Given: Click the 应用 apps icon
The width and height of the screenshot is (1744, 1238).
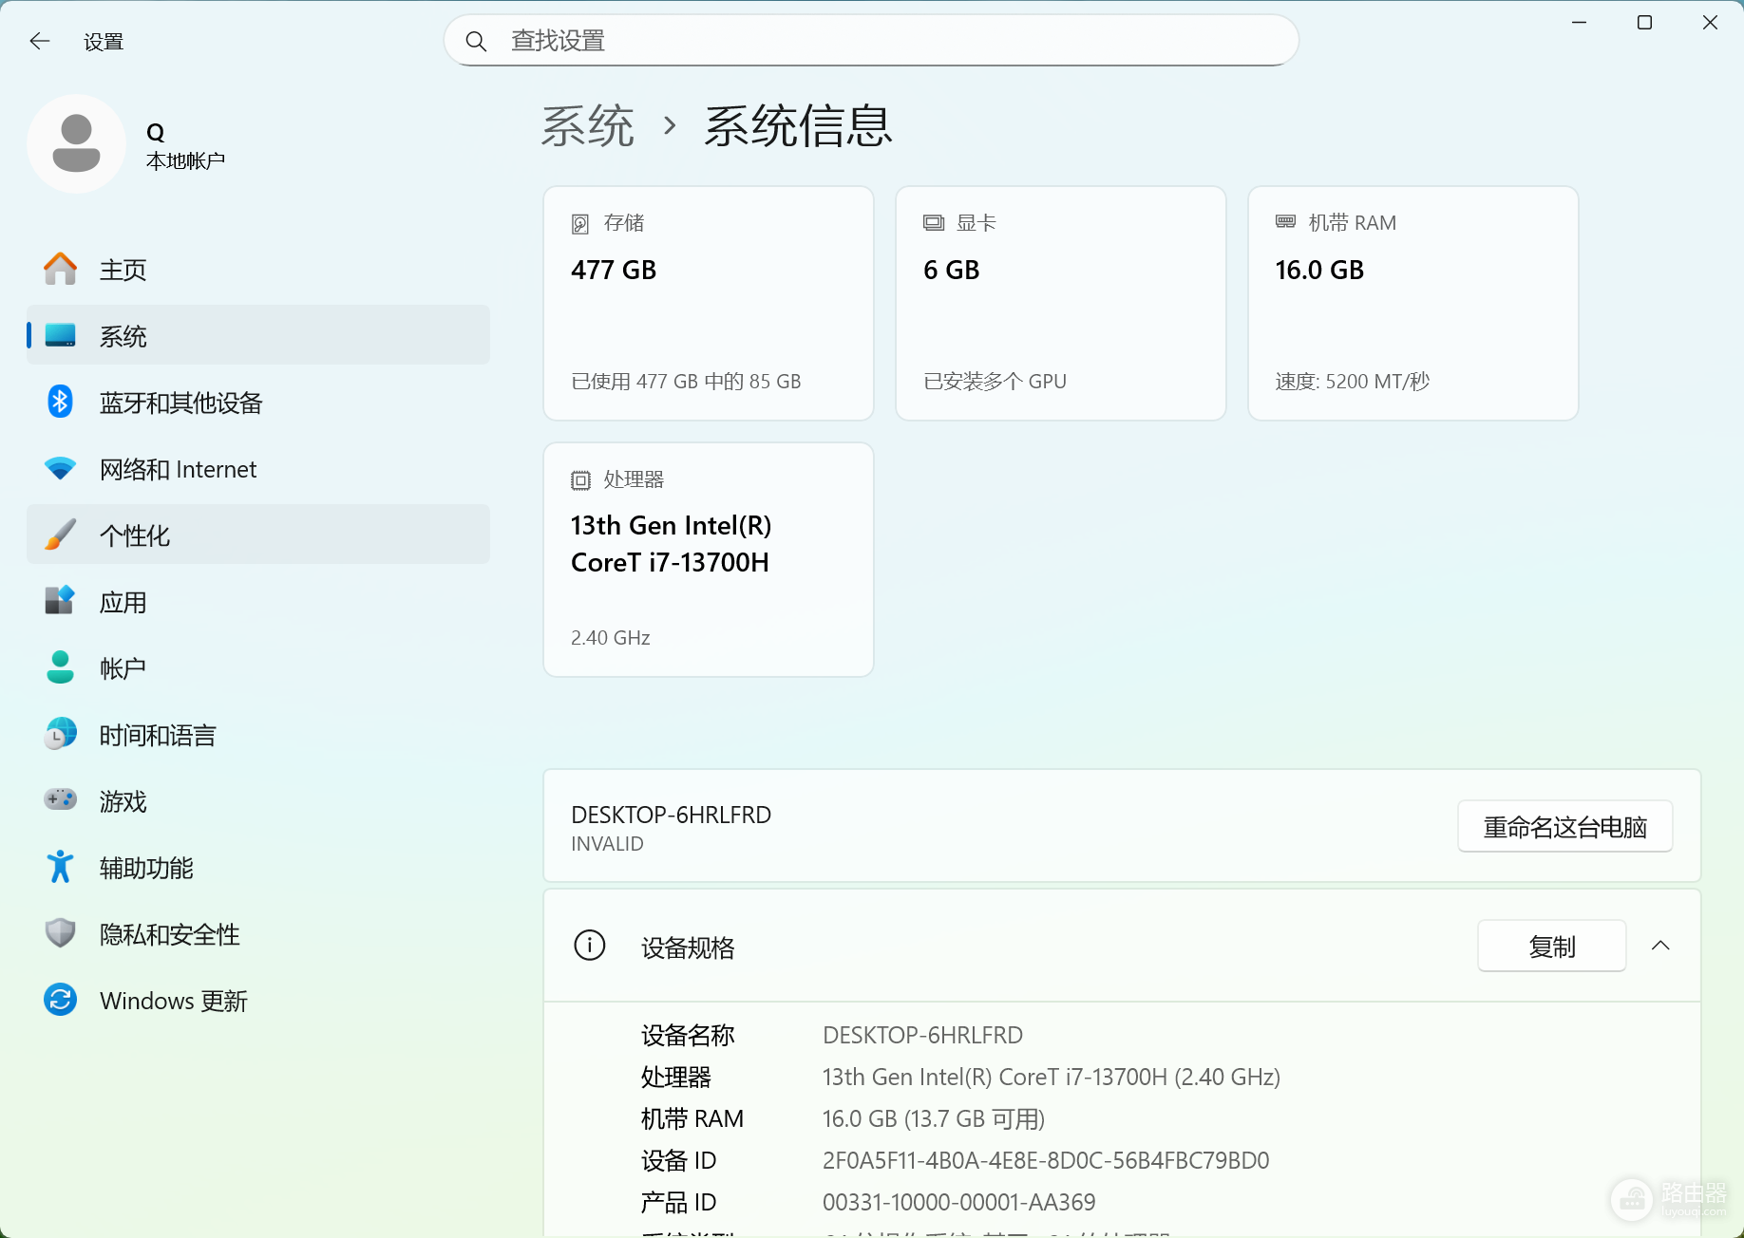Looking at the screenshot, I should (x=60, y=601).
